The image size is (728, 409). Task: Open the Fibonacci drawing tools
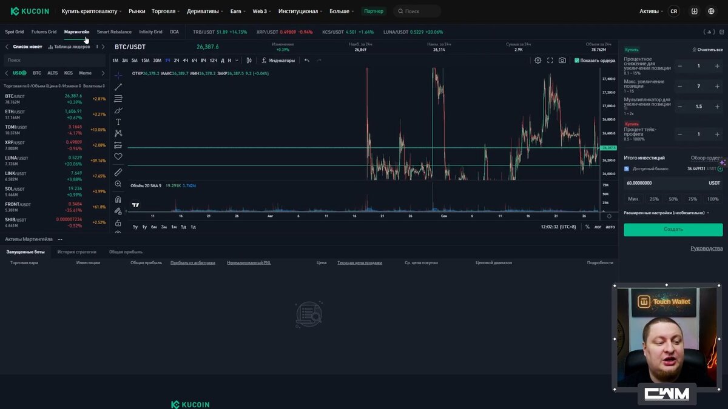click(x=118, y=100)
